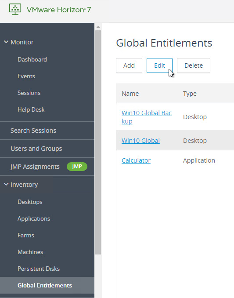The image size is (234, 298).
Task: Open Users and Groups
Action: click(x=36, y=149)
